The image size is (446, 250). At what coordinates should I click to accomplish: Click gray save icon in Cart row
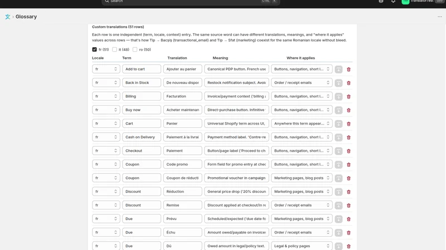pos(338,124)
